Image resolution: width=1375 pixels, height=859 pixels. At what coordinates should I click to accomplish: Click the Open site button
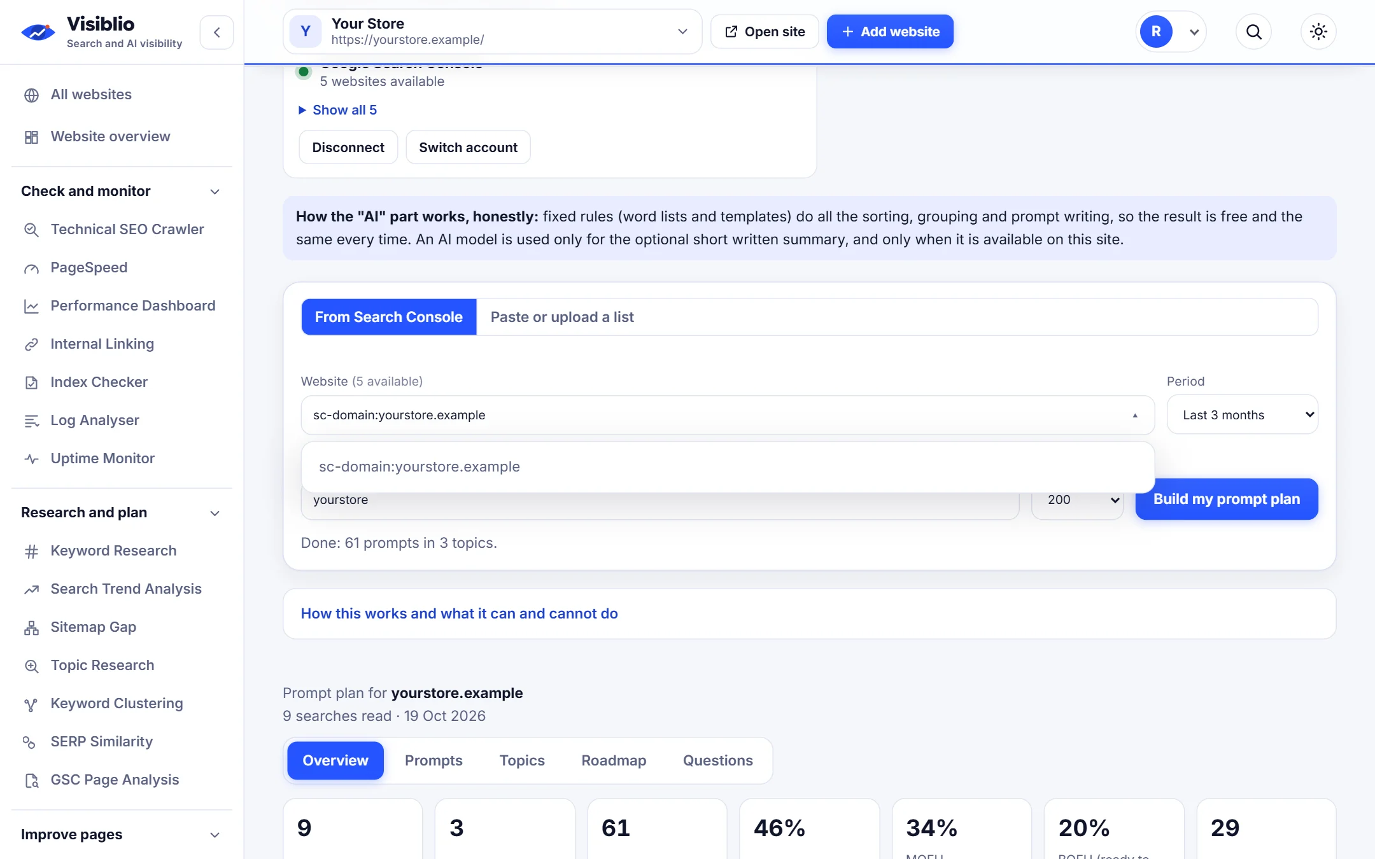(765, 32)
